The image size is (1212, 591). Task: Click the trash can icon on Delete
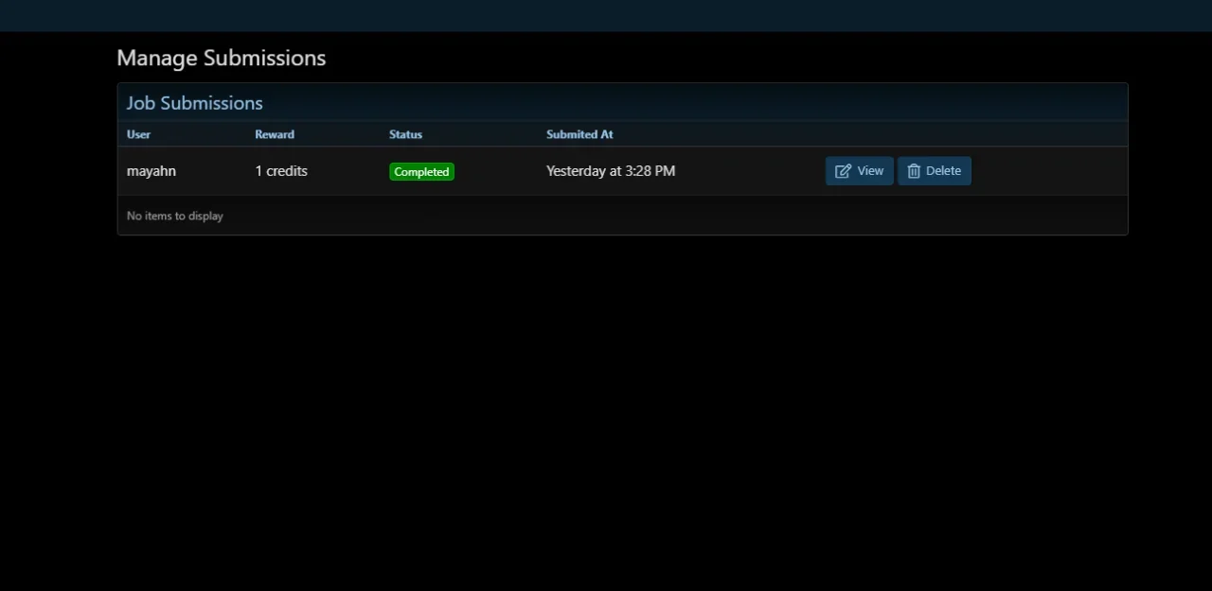point(914,171)
